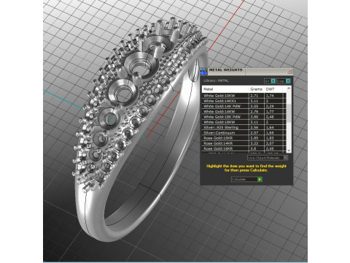Click the 3.55 grams value cell
350x263 pixels.
(x=257, y=106)
